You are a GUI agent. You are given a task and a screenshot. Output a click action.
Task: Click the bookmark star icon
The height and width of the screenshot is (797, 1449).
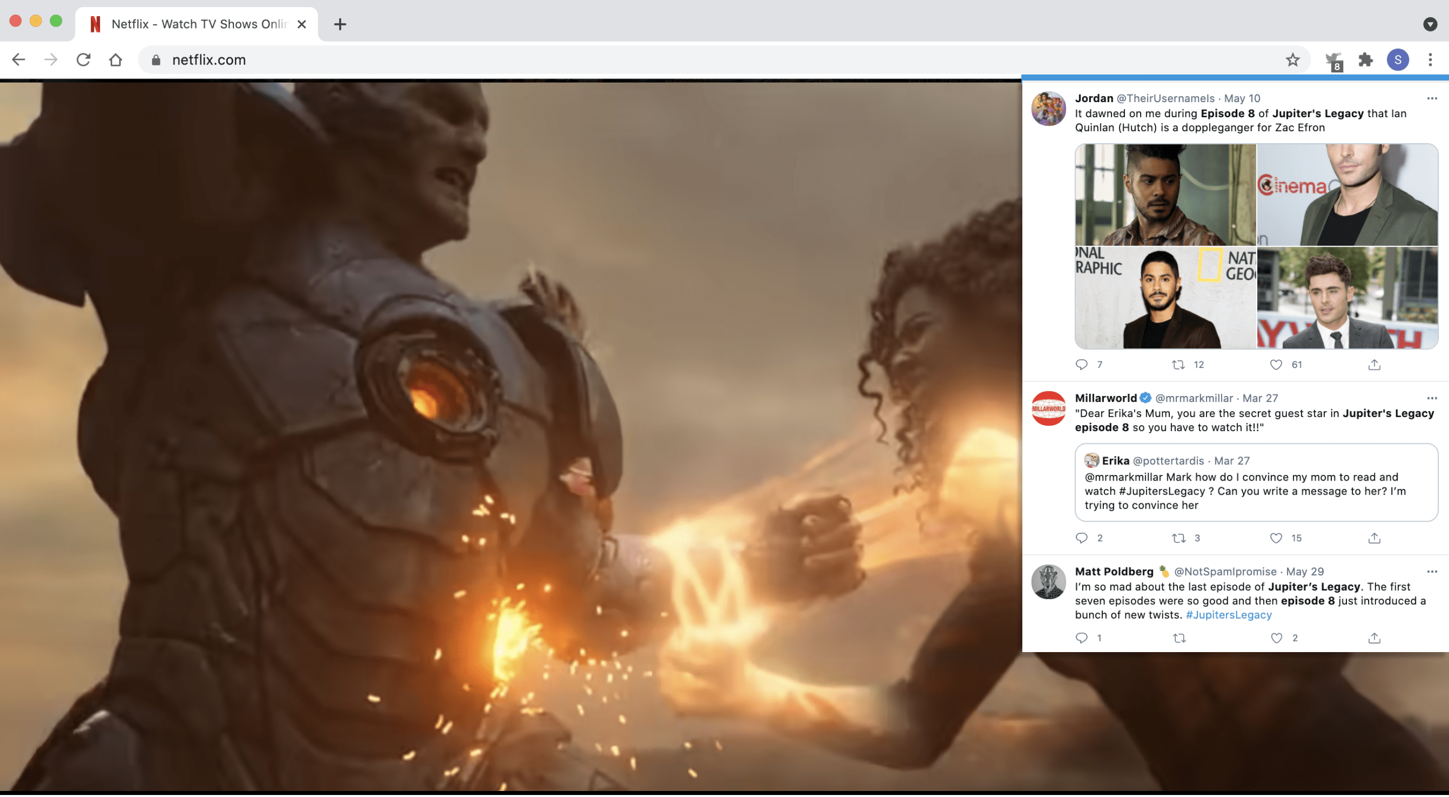coord(1293,60)
